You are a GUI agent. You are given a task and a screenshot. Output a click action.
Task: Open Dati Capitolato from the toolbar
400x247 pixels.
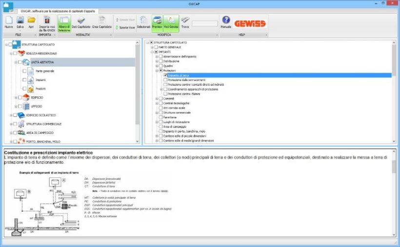point(81,21)
